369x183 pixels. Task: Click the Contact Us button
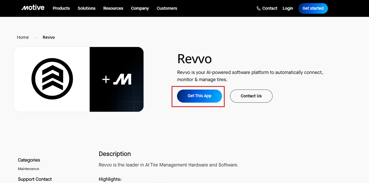coord(251,96)
